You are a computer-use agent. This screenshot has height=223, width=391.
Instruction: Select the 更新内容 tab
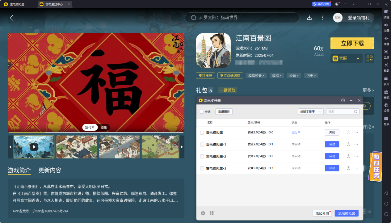(50, 170)
